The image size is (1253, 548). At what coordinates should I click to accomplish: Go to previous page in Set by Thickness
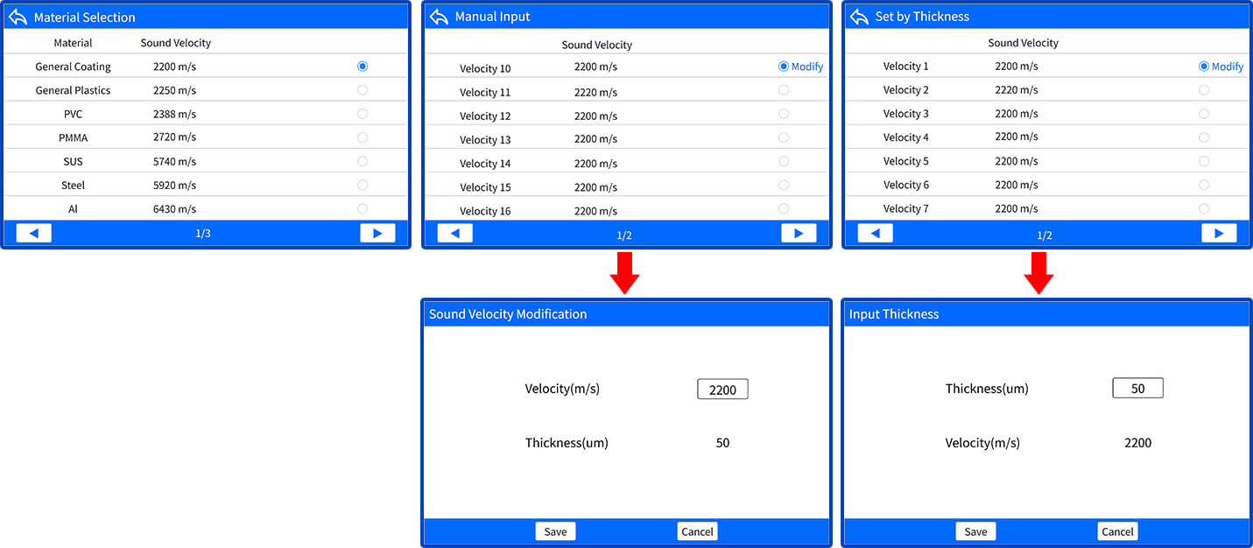point(875,233)
